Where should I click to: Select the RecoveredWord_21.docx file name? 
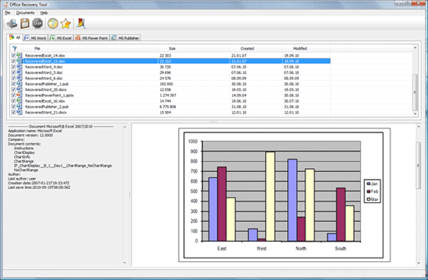tap(46, 113)
